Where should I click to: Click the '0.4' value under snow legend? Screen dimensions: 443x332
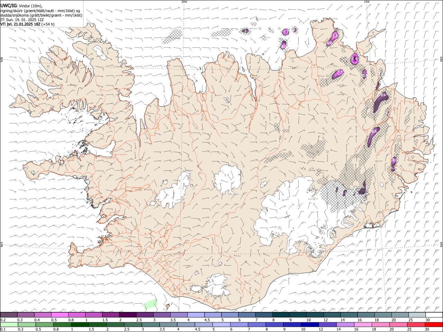(37, 320)
